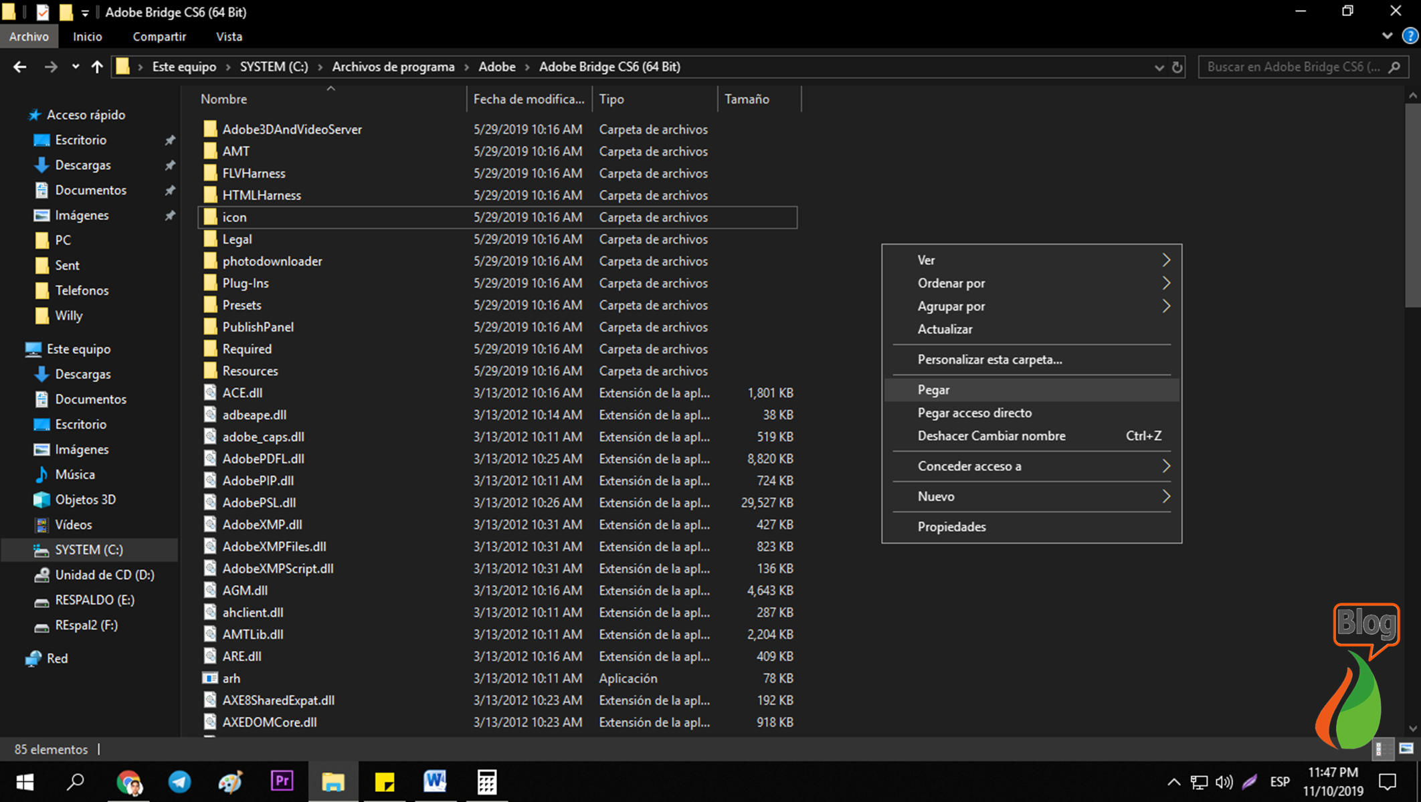Open Quick Access Toolbar customize dropdown
This screenshot has height=802, width=1421.
coord(85,13)
